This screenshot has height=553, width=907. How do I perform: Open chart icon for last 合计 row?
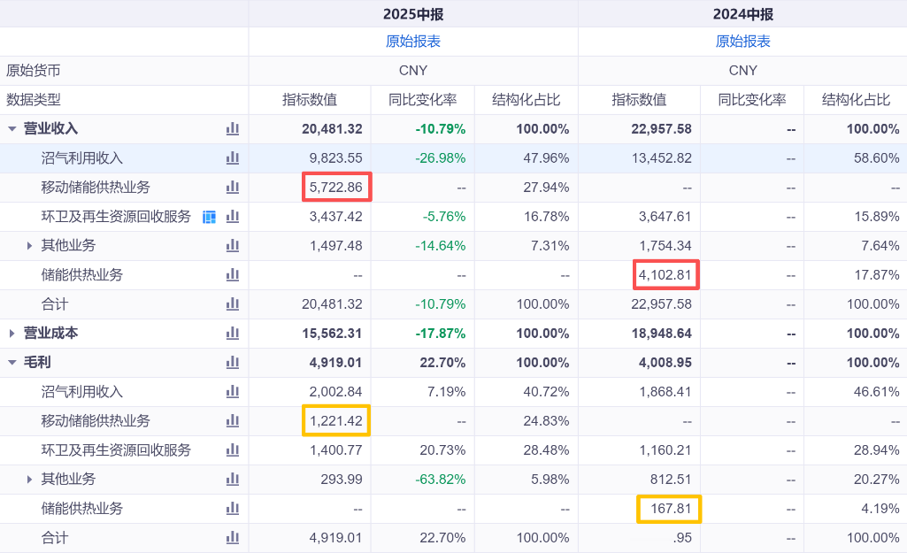[233, 537]
